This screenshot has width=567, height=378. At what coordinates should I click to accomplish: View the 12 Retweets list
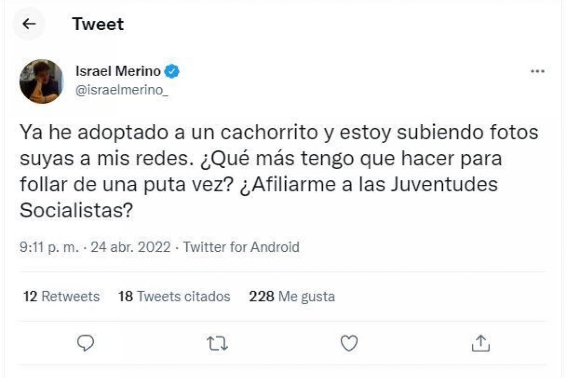61,296
